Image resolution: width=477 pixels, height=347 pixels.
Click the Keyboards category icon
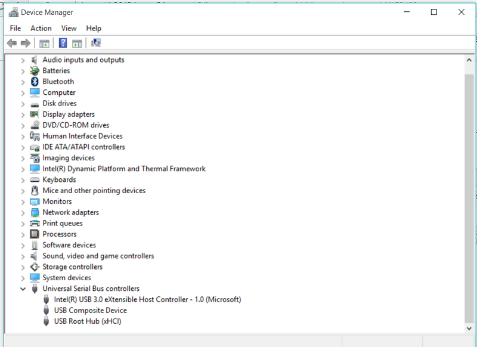[x=35, y=179]
